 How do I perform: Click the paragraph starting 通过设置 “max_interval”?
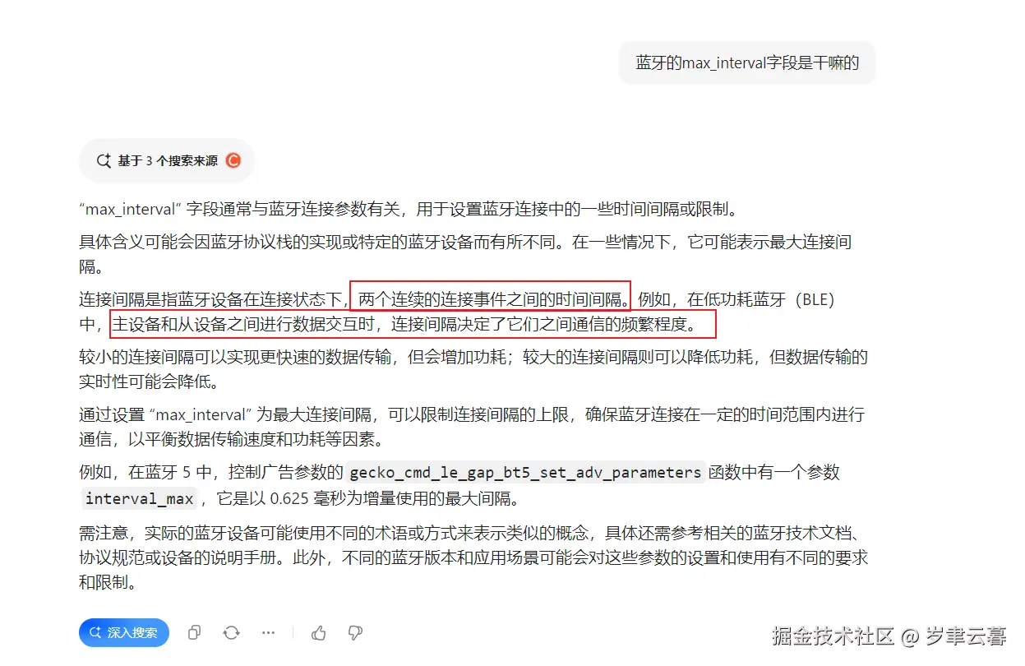point(472,427)
